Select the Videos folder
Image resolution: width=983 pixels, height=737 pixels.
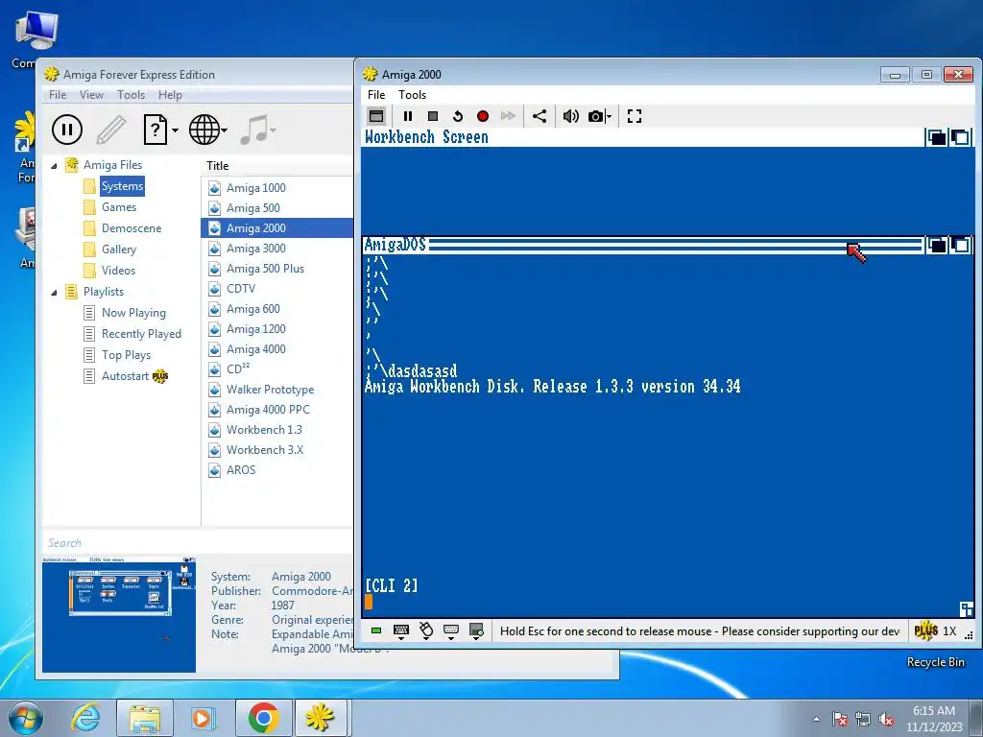coord(118,270)
